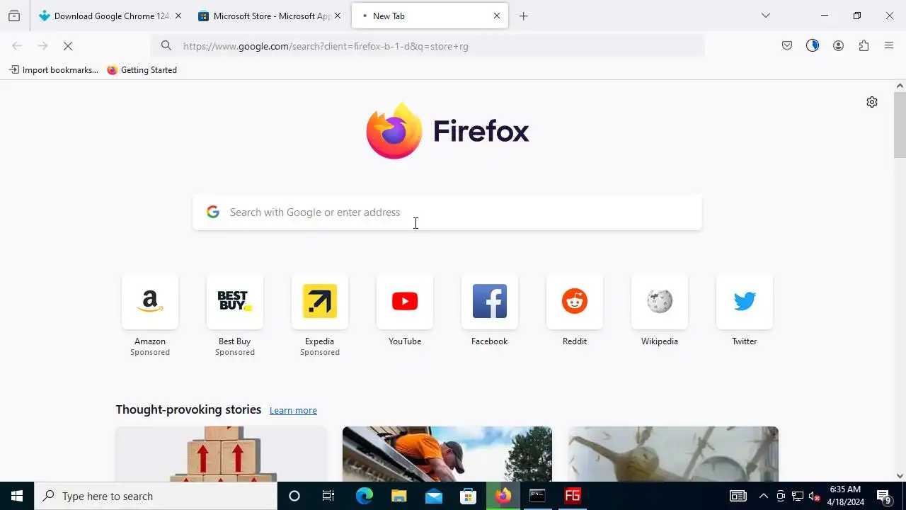This screenshot has height=510, width=906.
Task: Go back to previous page
Action: [x=17, y=46]
